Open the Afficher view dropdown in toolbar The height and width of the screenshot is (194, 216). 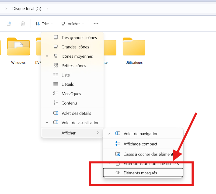click(72, 24)
